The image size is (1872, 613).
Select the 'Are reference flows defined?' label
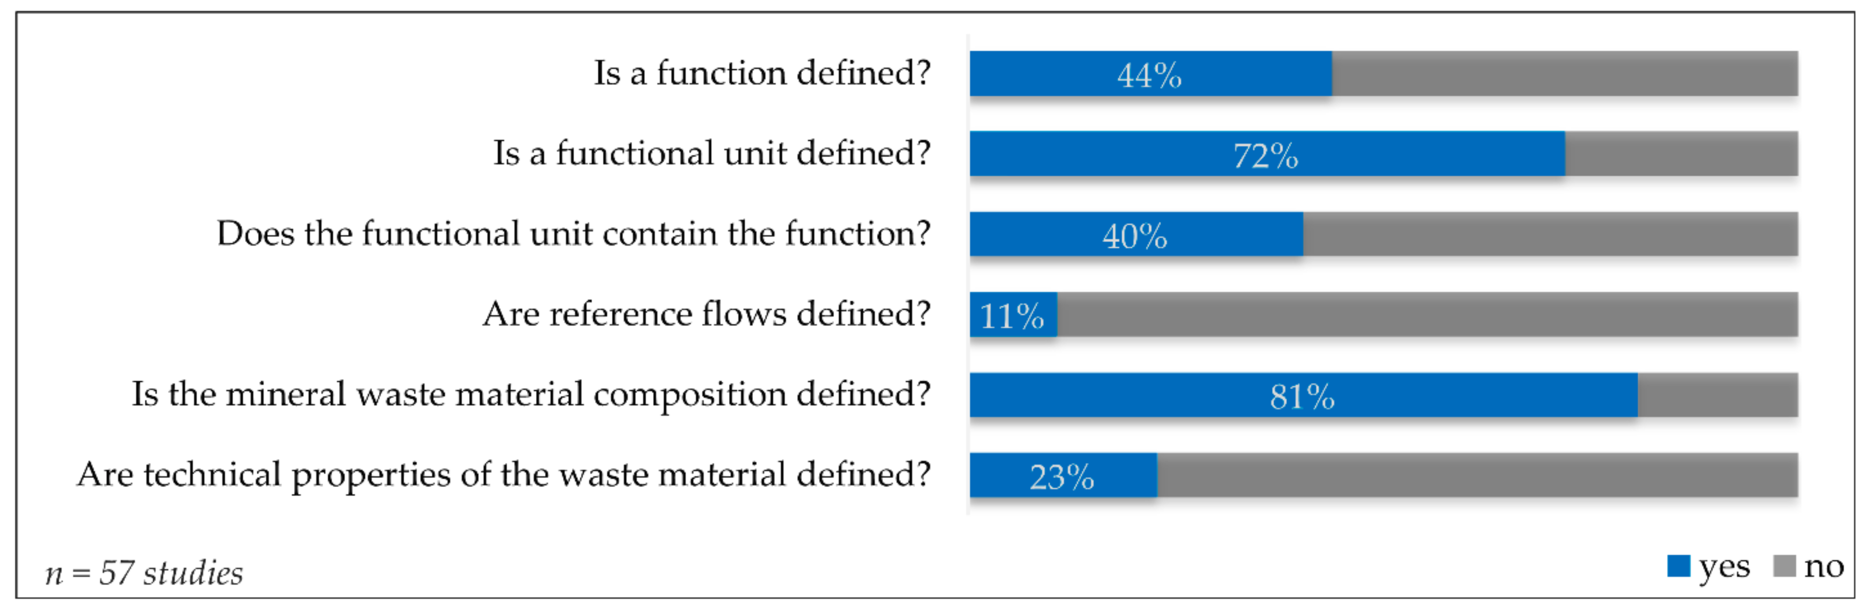(706, 314)
